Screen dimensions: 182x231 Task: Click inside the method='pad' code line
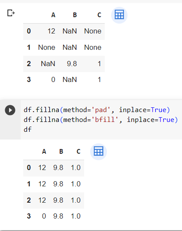[97, 110]
